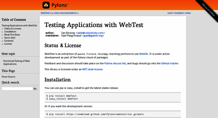Click the Next topic heading
218x118 pixels.
pyautogui.click(x=8, y=54)
